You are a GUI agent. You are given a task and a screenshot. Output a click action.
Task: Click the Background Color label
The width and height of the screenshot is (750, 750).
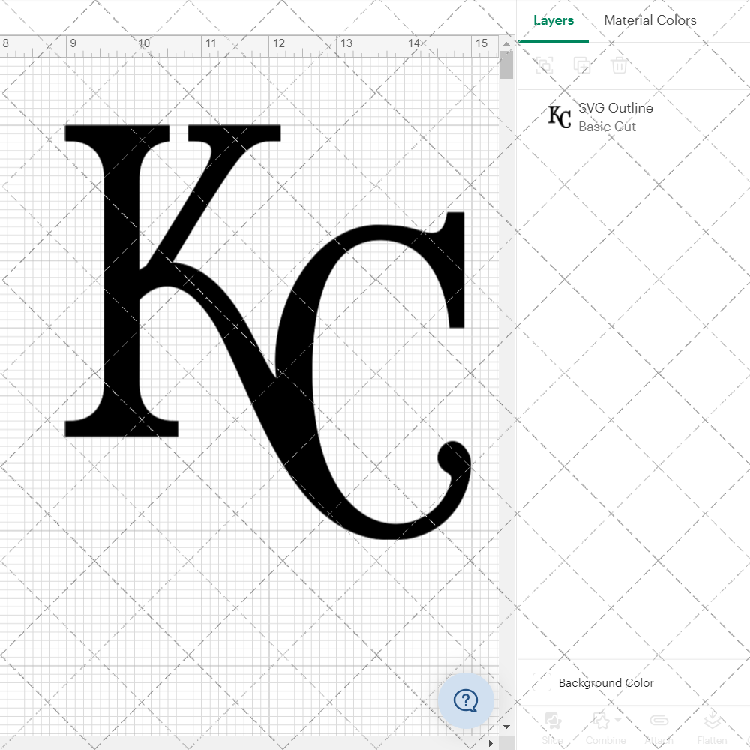(x=606, y=682)
